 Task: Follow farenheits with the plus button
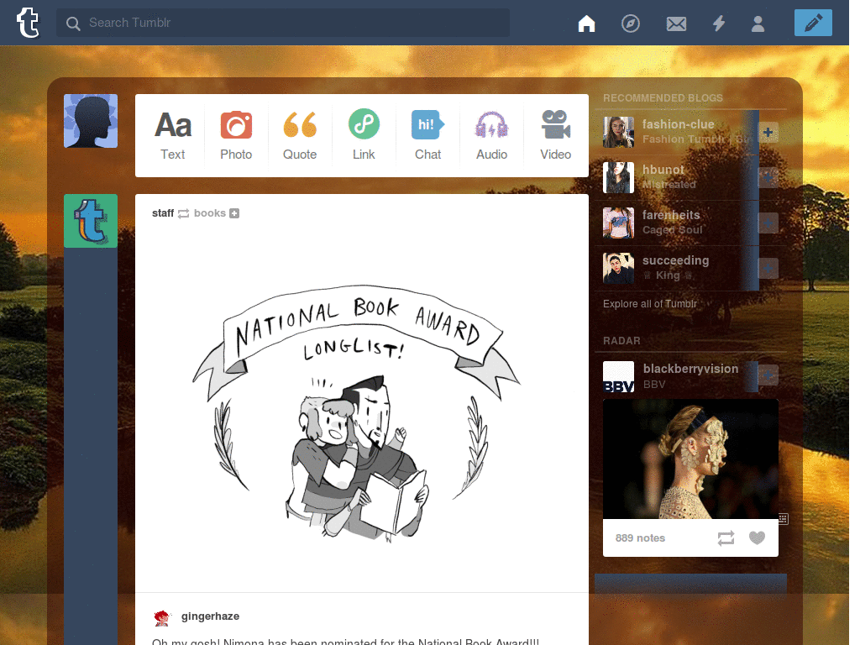(768, 223)
